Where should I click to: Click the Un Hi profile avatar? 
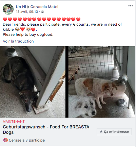[8, 9]
